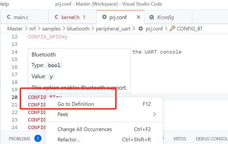Open the Master breadcrumb dropdown

click(x=15, y=29)
